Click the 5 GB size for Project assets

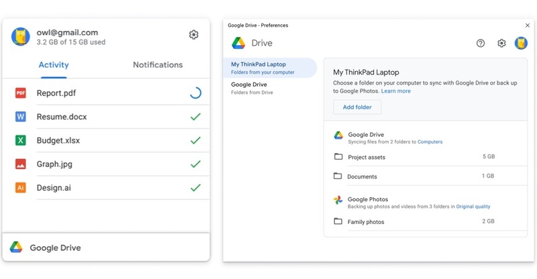[489, 156]
